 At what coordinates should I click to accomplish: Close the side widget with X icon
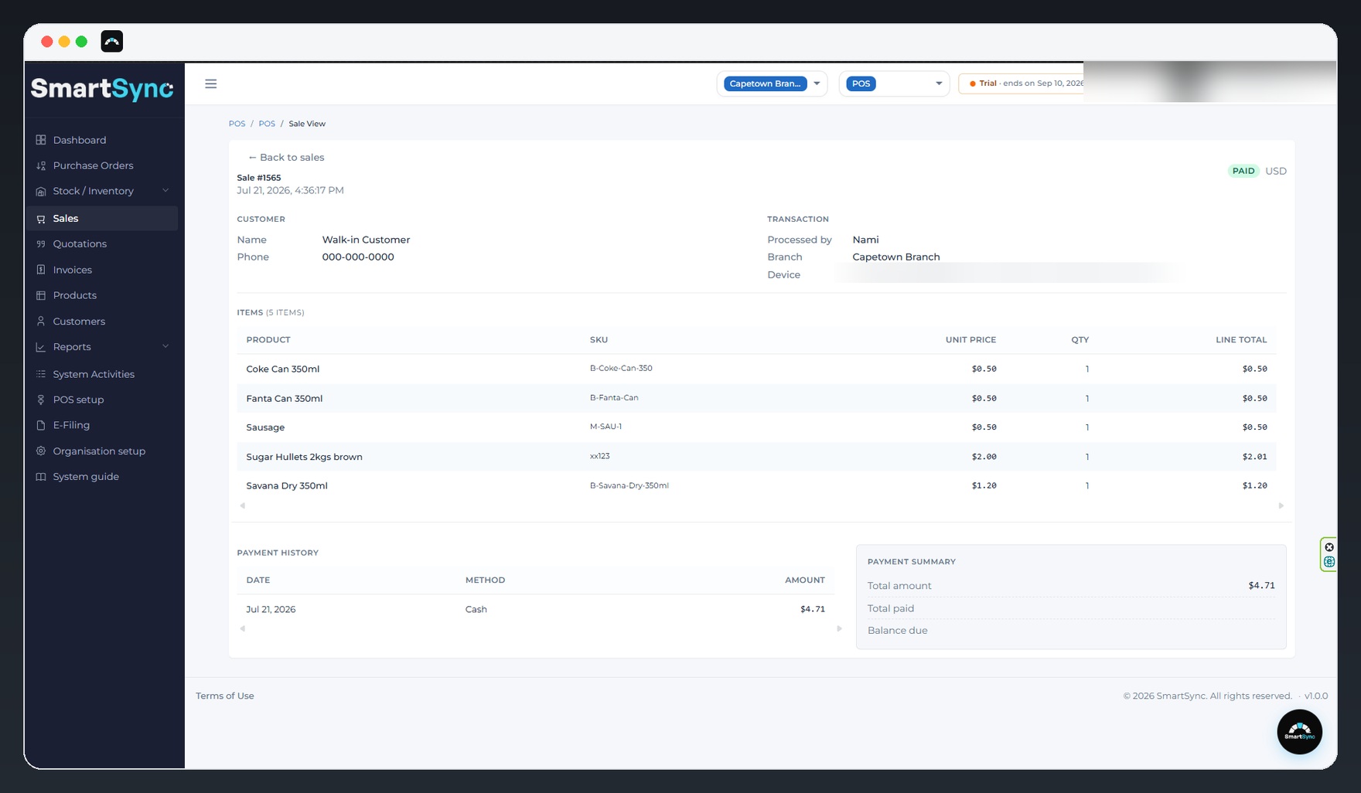point(1329,547)
